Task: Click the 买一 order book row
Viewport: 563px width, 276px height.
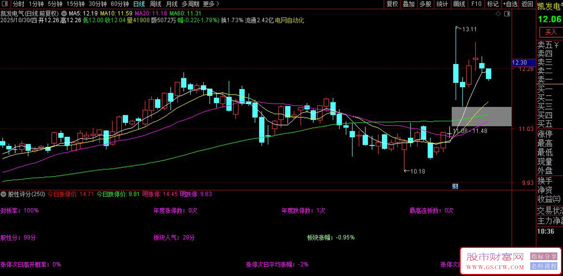Action: tap(550, 90)
